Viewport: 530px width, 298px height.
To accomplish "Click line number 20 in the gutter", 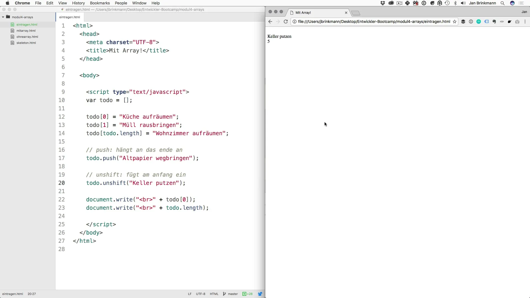I will [62, 183].
